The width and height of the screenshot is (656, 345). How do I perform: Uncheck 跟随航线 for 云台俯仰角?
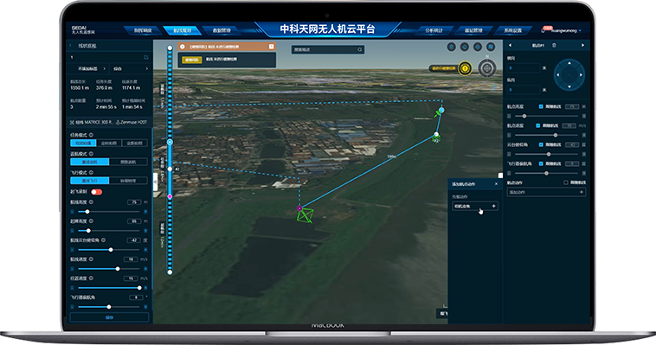[x=541, y=144]
